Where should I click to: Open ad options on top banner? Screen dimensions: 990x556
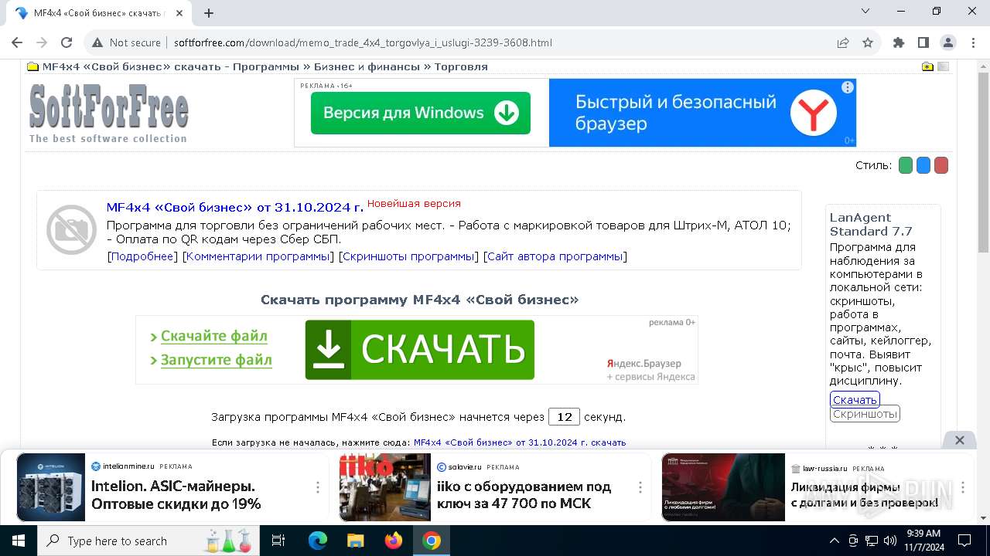pyautogui.click(x=848, y=87)
